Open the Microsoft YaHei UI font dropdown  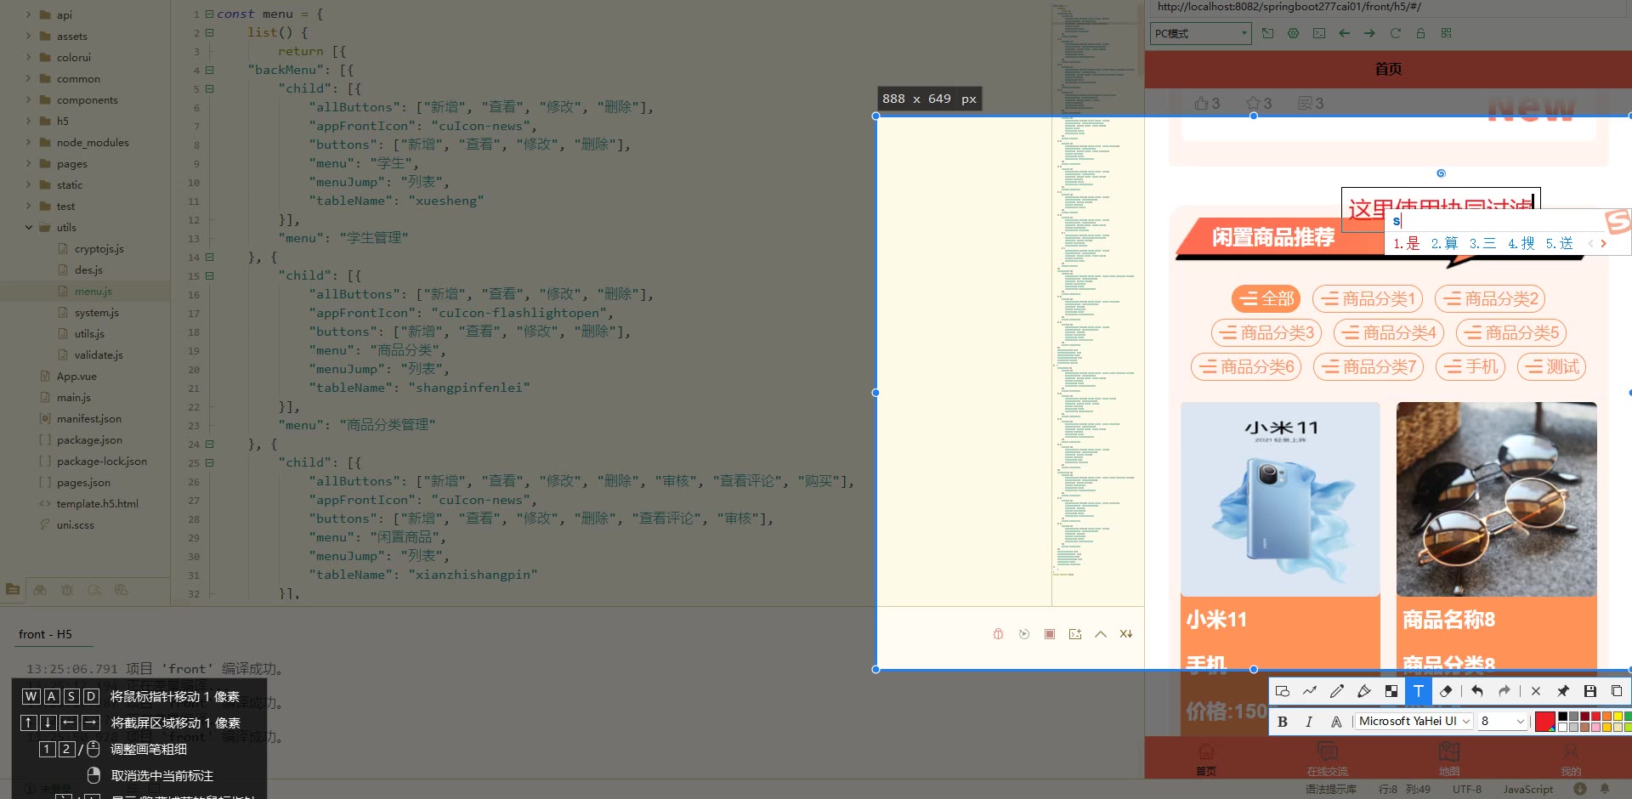1414,721
